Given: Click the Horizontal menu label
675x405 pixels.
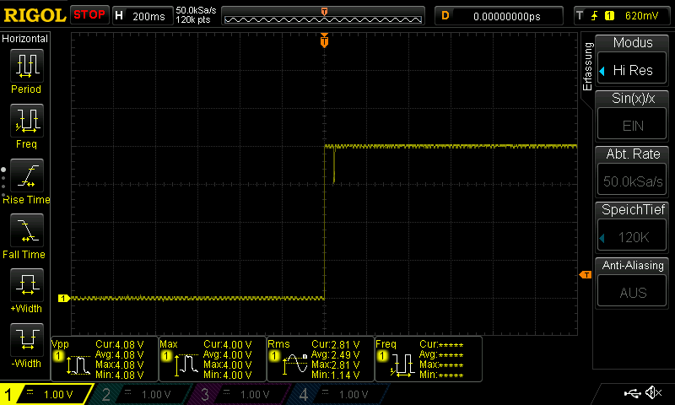Looking at the screenshot, I should tap(25, 39).
